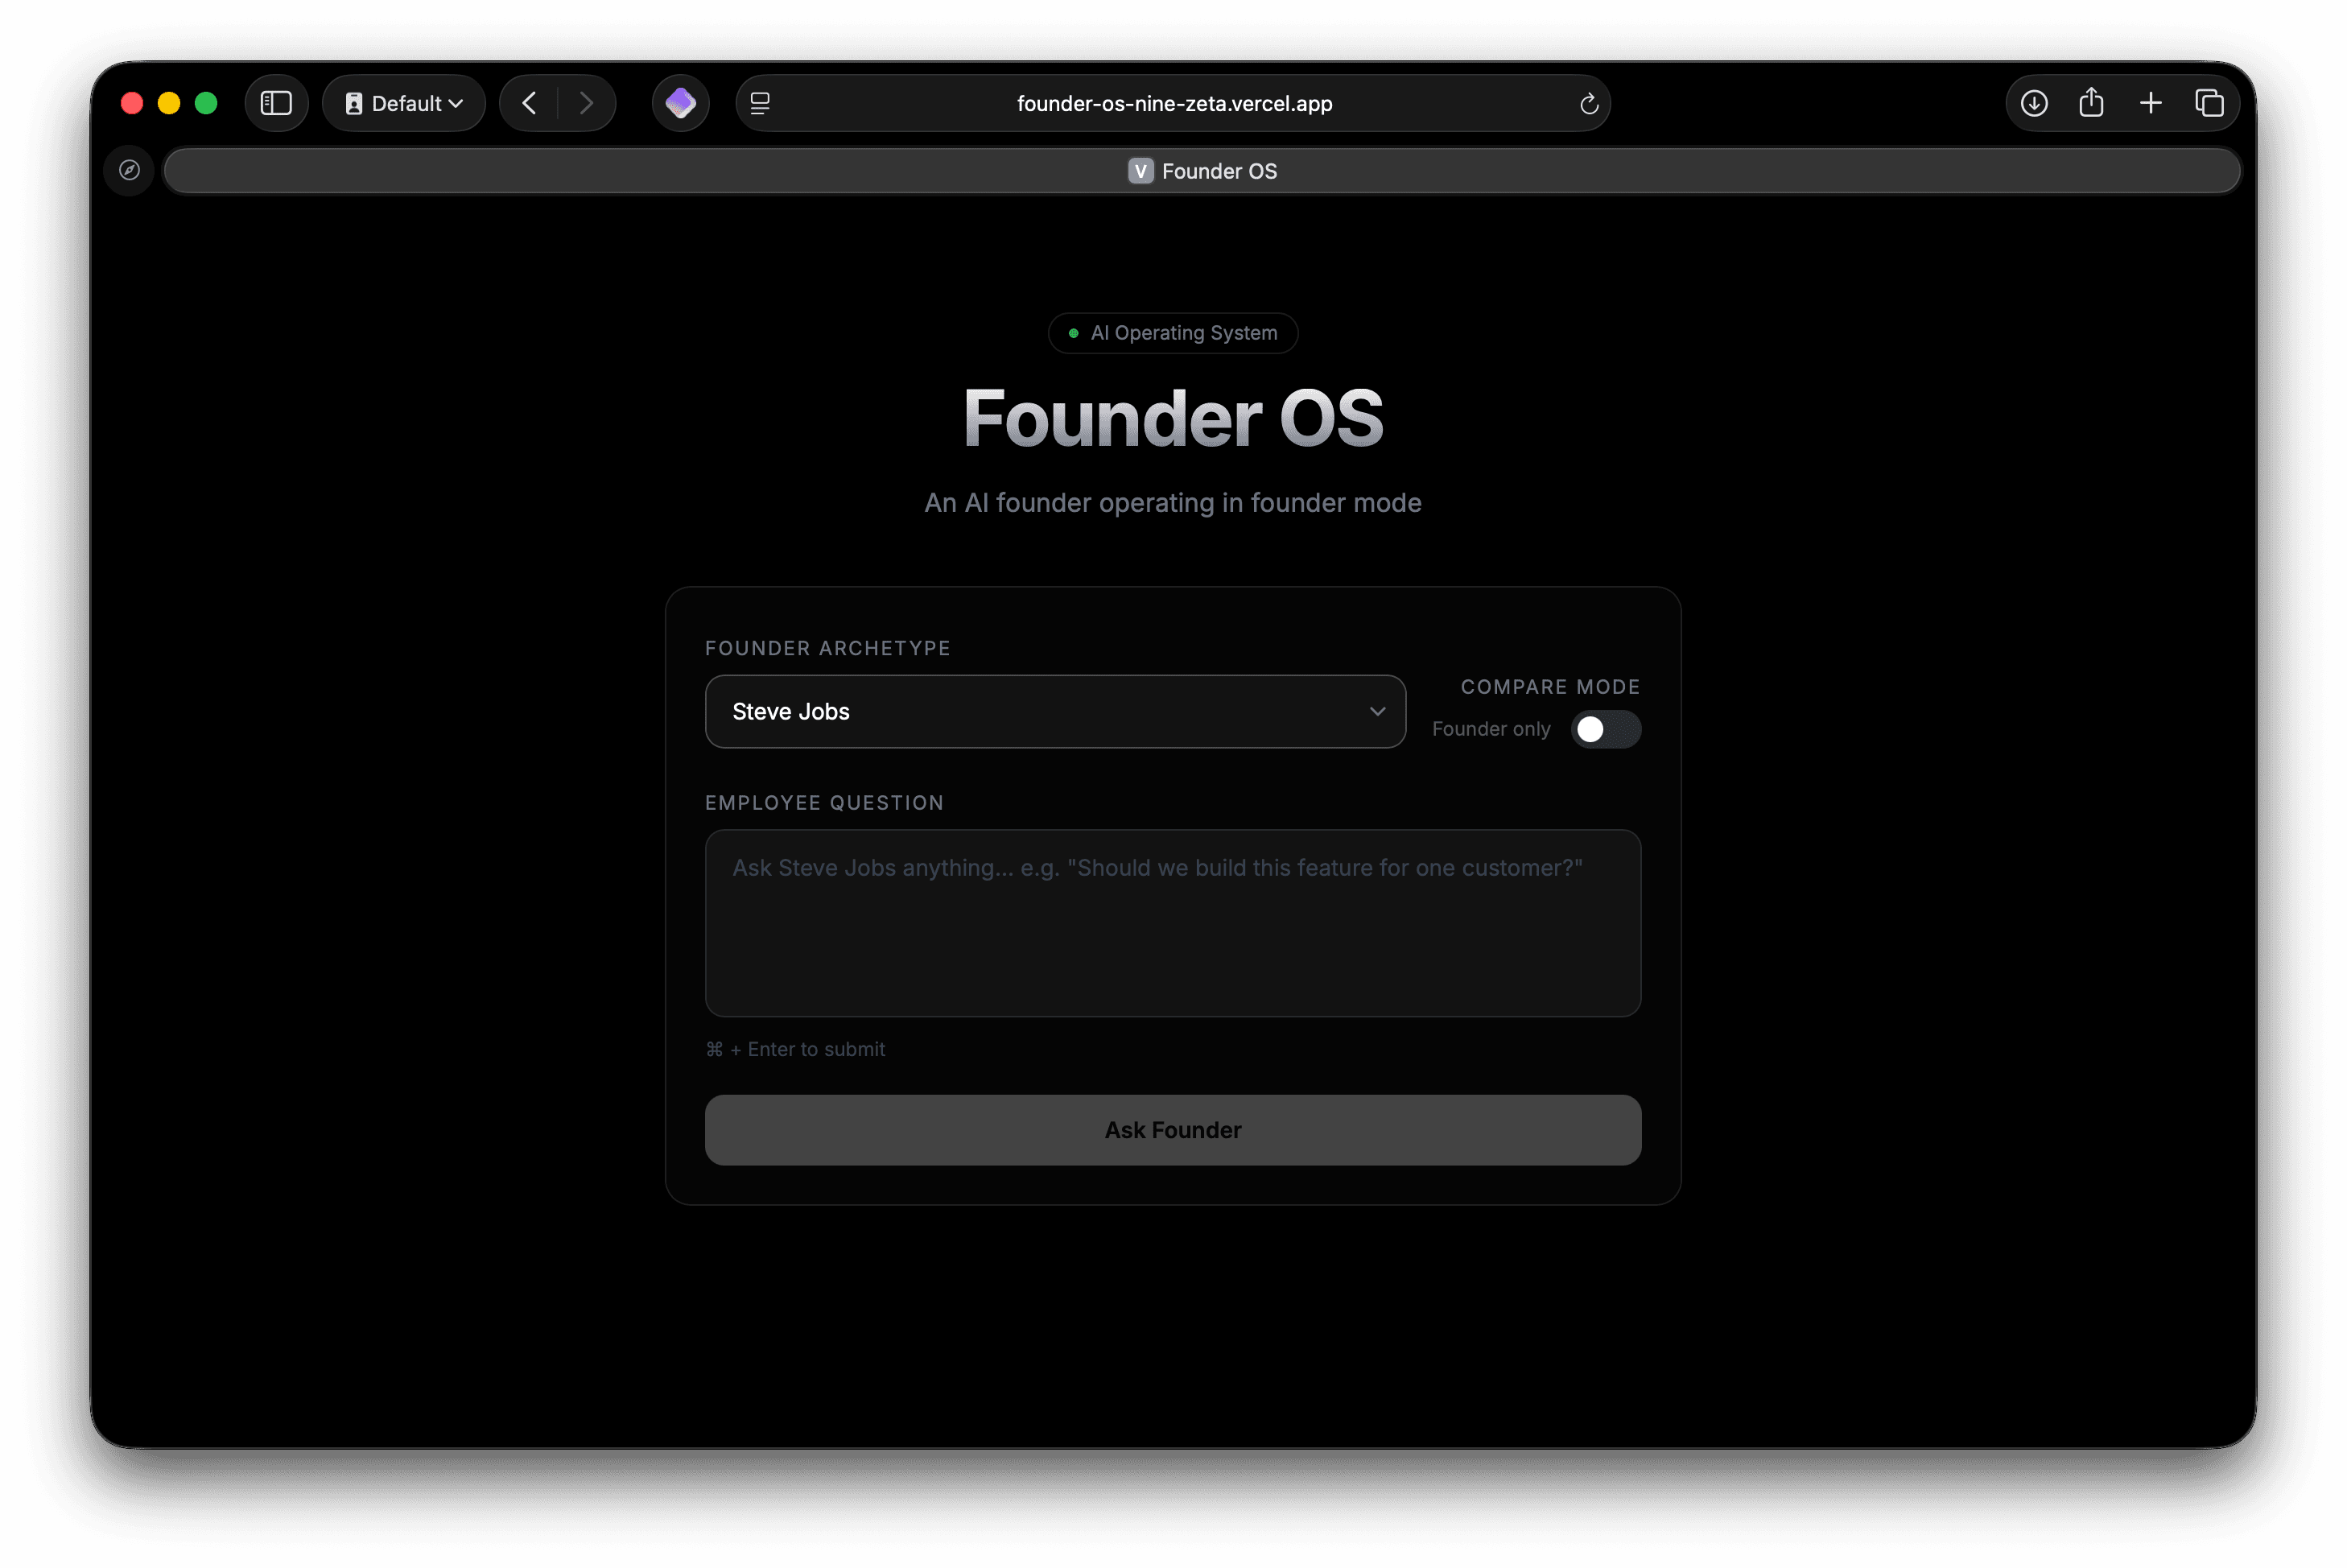Reload the current page
This screenshot has width=2347, height=1568.
1588,104
